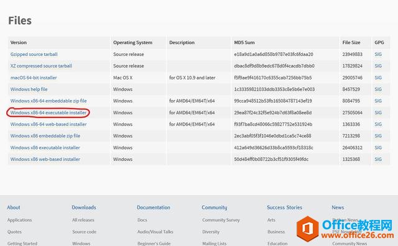Select file size 1325368

[351, 159]
